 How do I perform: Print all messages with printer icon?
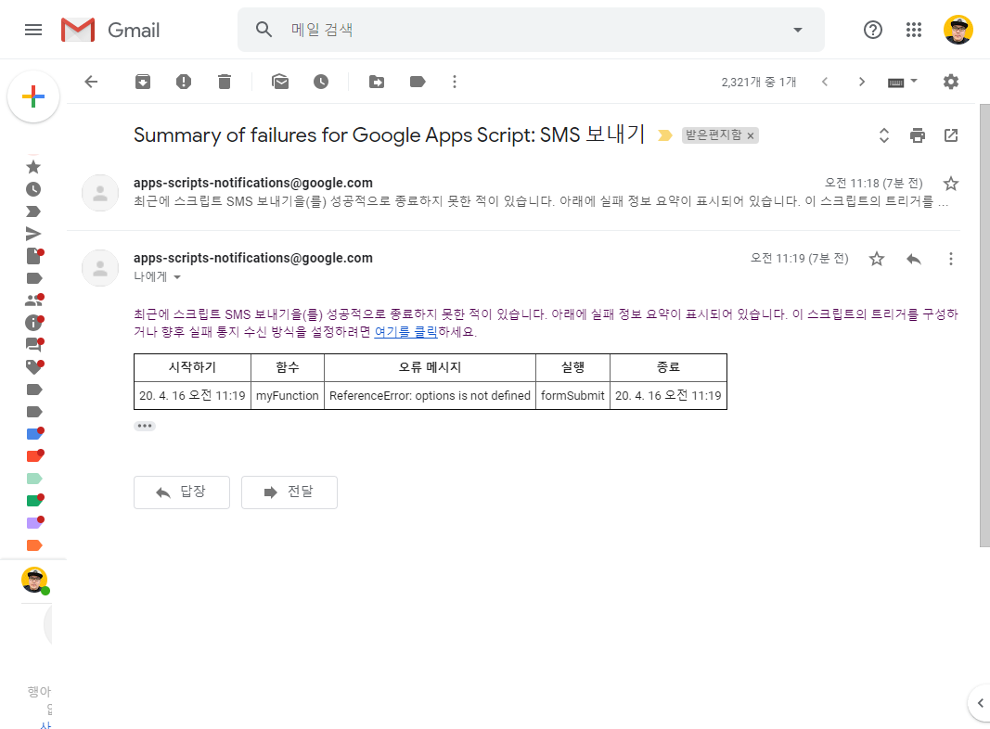pyautogui.click(x=918, y=135)
